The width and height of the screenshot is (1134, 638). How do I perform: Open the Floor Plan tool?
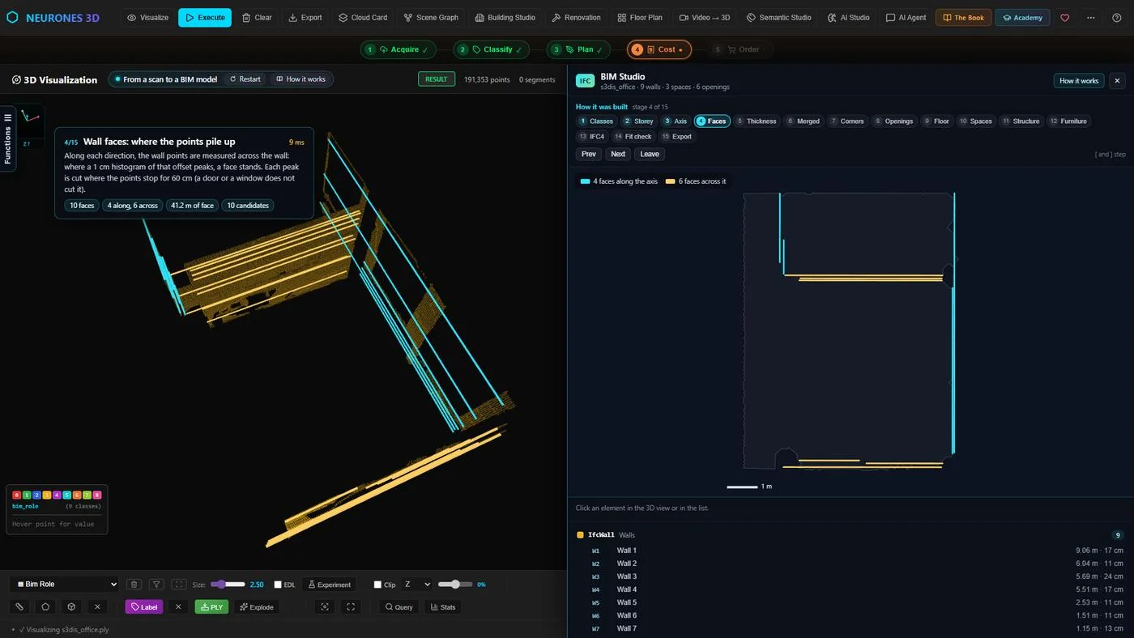click(x=640, y=18)
